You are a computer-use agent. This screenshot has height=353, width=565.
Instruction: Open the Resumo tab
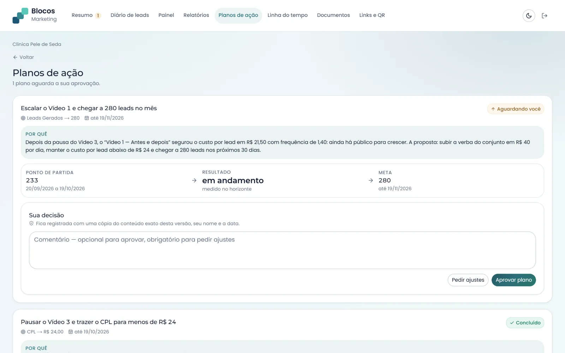click(x=86, y=15)
